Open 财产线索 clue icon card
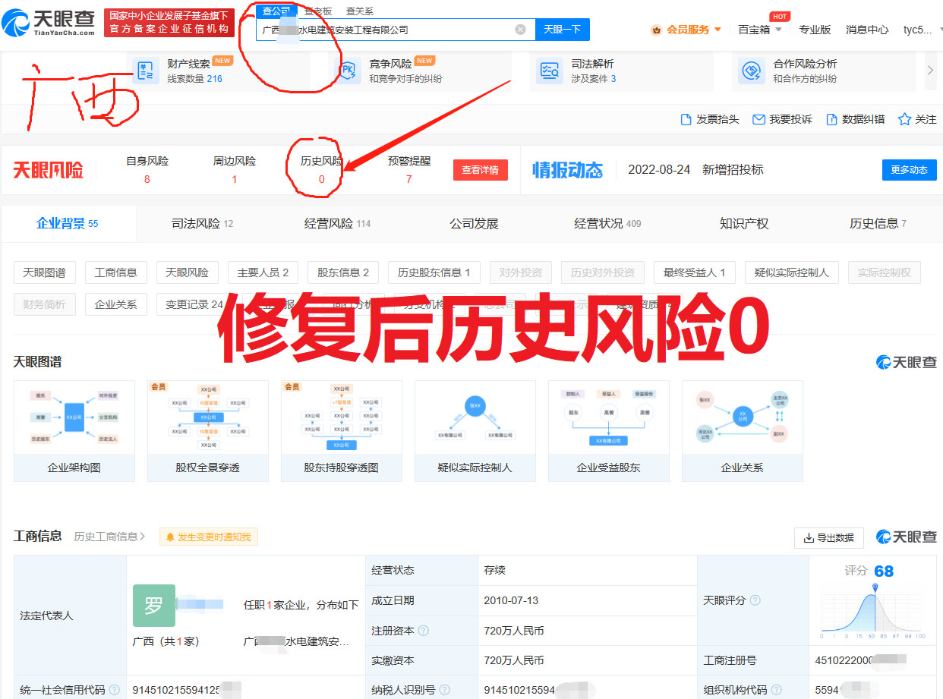The height and width of the screenshot is (699, 943). coord(144,71)
